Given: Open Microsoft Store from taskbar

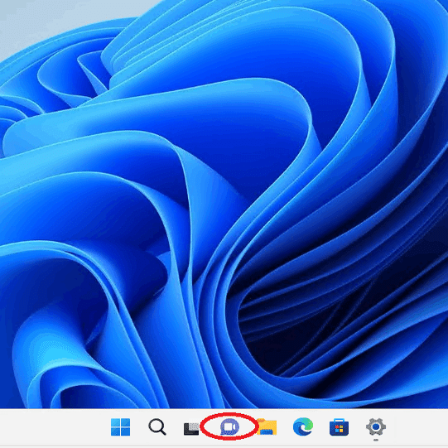Looking at the screenshot, I should click(339, 426).
